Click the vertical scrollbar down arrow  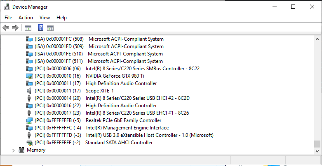[x=317, y=151]
